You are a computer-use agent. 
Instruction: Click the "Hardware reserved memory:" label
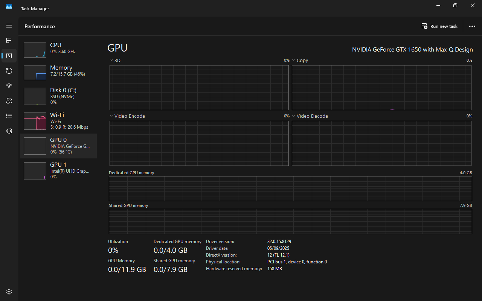(x=234, y=269)
